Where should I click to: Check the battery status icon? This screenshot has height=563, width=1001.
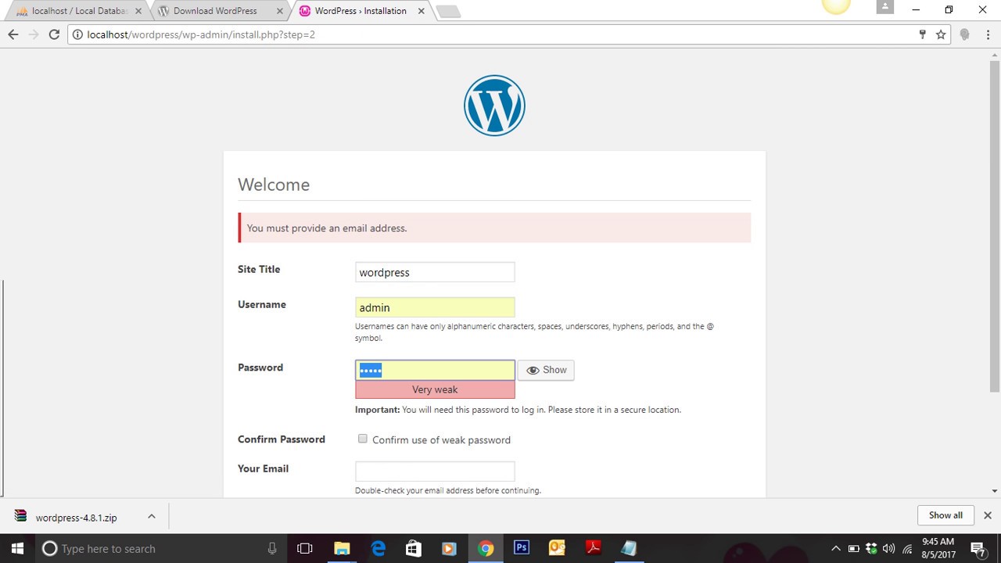[x=853, y=548]
